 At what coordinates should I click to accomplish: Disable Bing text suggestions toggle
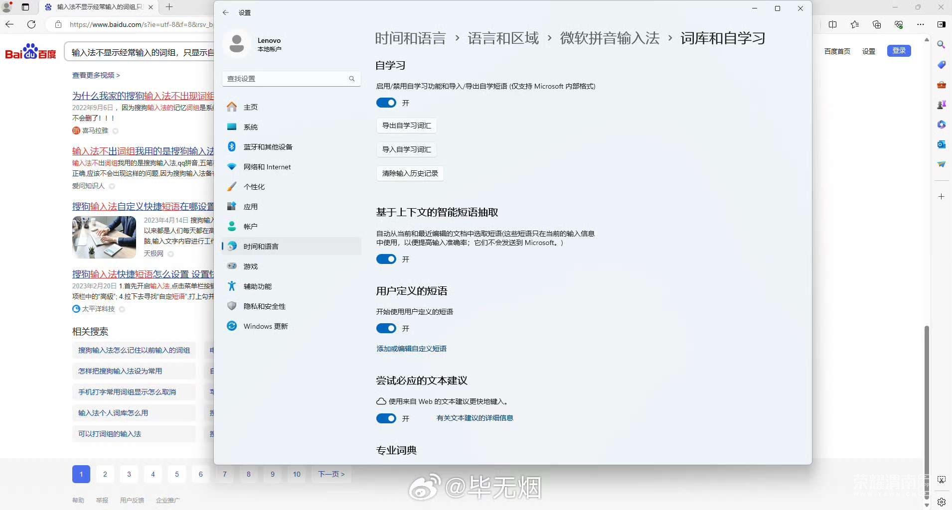[386, 418]
